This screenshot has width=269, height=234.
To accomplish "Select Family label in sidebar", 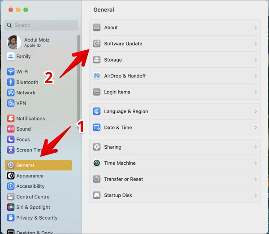I will click(23, 56).
